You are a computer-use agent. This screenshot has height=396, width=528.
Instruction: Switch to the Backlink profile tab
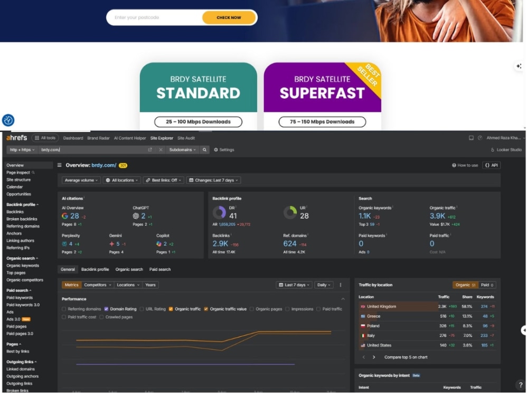pyautogui.click(x=95, y=269)
